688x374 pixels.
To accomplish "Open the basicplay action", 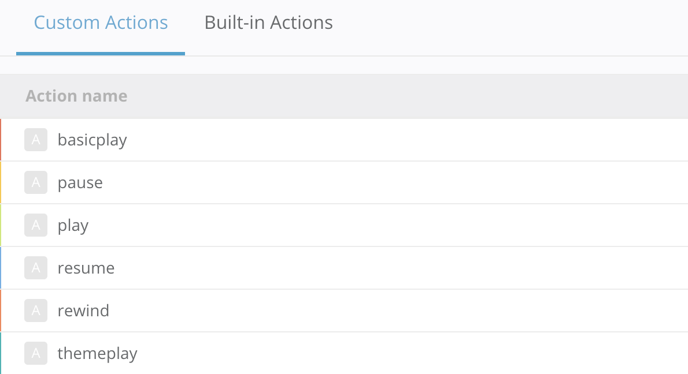I will point(92,140).
